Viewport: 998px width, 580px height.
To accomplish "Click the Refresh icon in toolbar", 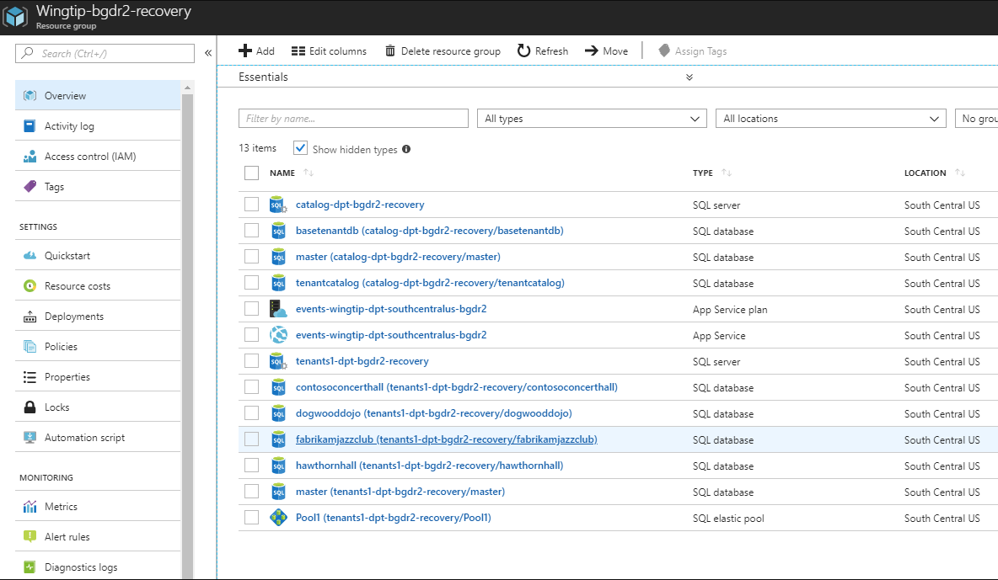I will click(523, 51).
